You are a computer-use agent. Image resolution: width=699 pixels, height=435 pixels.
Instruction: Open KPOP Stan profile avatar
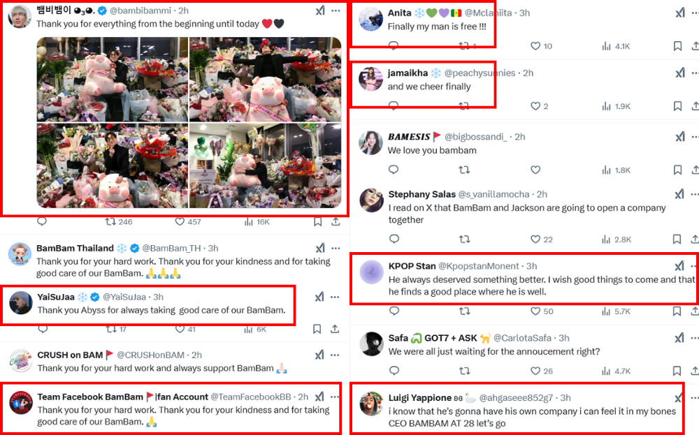click(371, 272)
